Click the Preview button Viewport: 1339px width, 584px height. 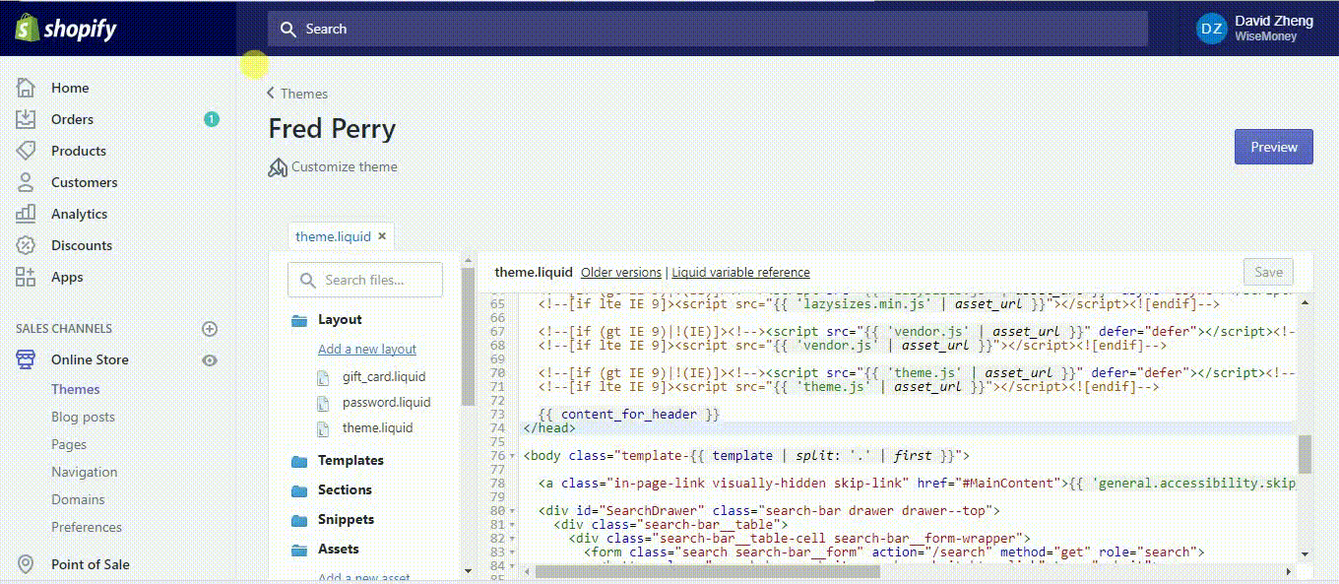click(x=1274, y=147)
